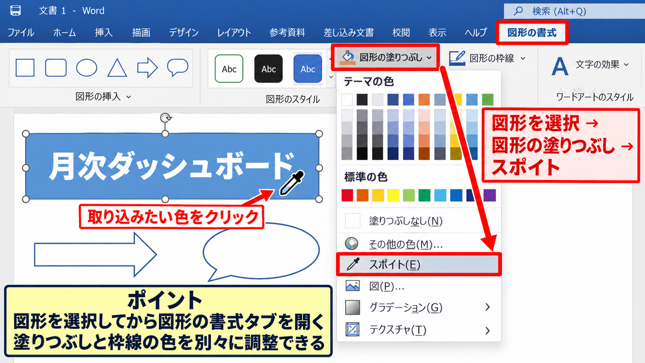The height and width of the screenshot is (363, 645).
Task: Click the shape outline pen icon
Action: point(457,58)
